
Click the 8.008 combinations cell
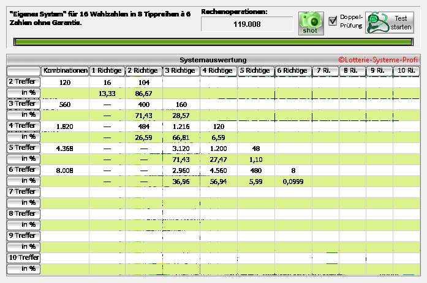tap(64, 170)
